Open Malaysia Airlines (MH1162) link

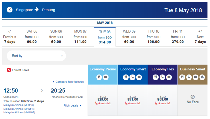point(19,112)
